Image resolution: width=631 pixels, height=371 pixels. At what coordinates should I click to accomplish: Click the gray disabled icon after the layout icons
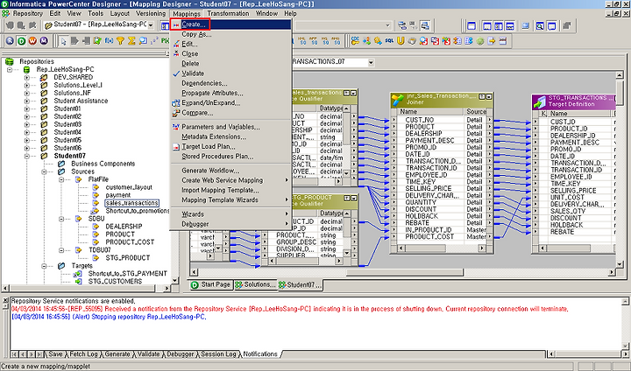pyautogui.click(x=567, y=26)
